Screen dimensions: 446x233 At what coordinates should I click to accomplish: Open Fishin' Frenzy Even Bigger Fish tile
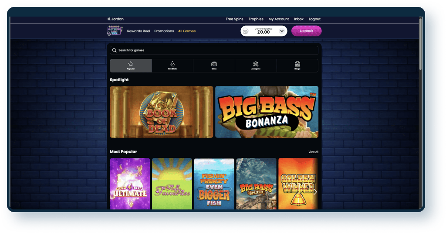point(214,184)
